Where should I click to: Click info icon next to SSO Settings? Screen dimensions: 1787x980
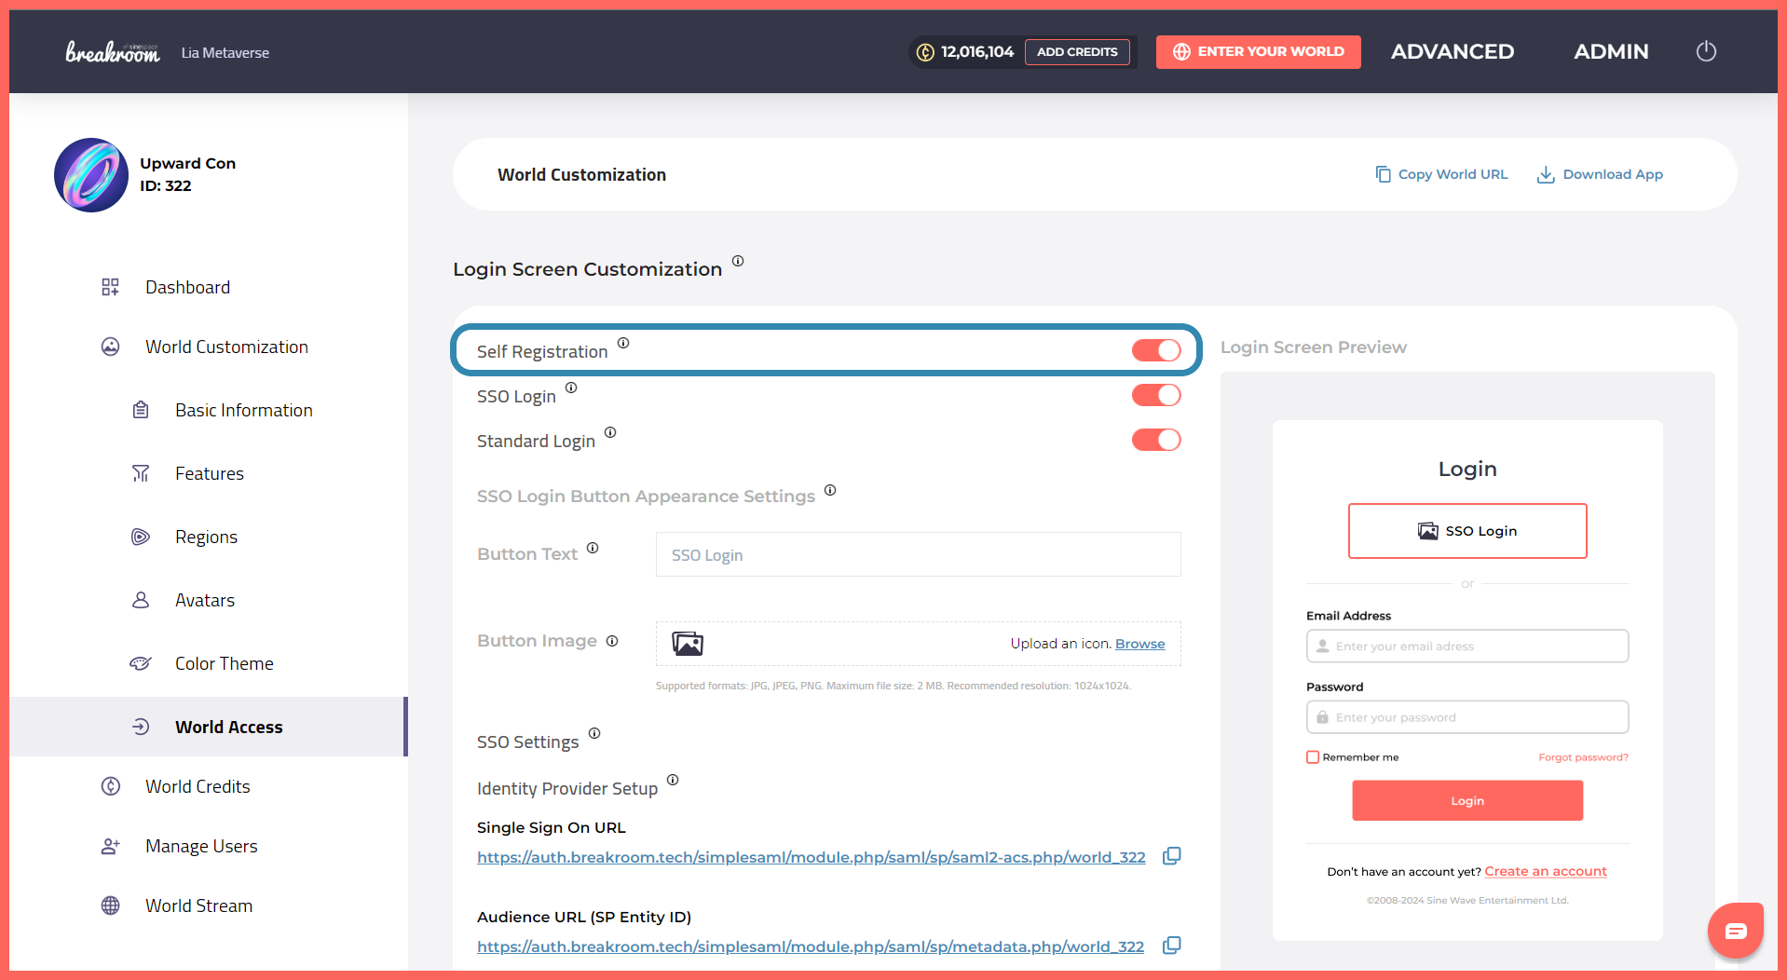point(594,733)
